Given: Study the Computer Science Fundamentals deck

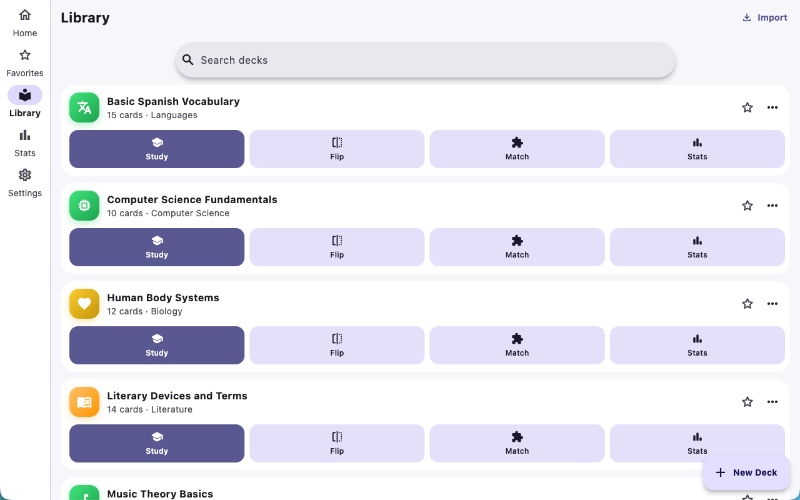Looking at the screenshot, I should [157, 247].
